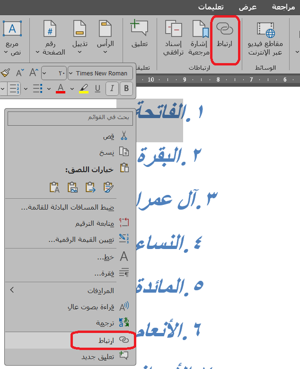Image resolution: width=300 pixels, height=369 pixels.
Task: Click the menu search box (بحث في القوائم)
Action: tap(70, 118)
